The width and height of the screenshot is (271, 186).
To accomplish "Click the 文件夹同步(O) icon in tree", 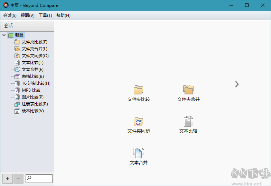I will (17, 56).
